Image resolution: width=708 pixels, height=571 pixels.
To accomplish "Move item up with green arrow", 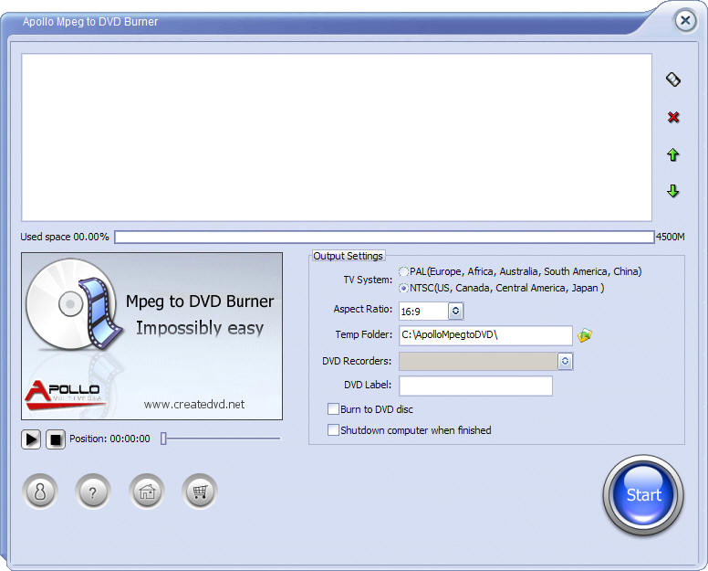I will (673, 155).
